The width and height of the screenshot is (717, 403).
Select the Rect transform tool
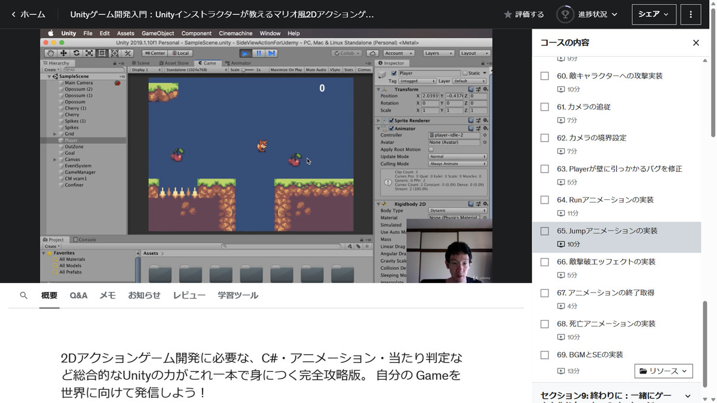(x=102, y=53)
